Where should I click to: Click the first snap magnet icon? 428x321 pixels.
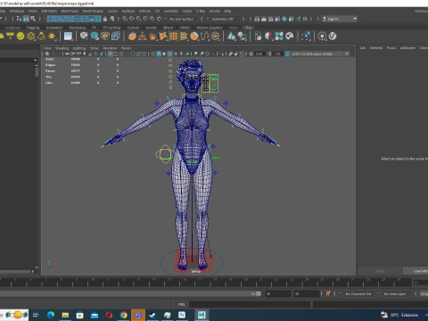coord(125,19)
